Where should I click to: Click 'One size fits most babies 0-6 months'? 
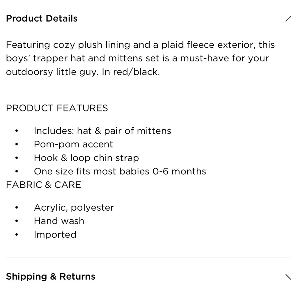click(120, 171)
